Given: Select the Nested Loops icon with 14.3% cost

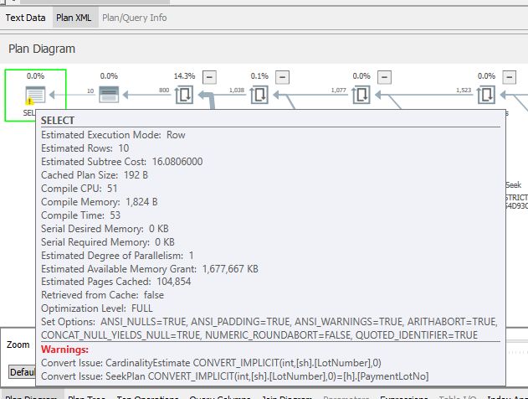Looking at the screenshot, I should pyautogui.click(x=184, y=95).
